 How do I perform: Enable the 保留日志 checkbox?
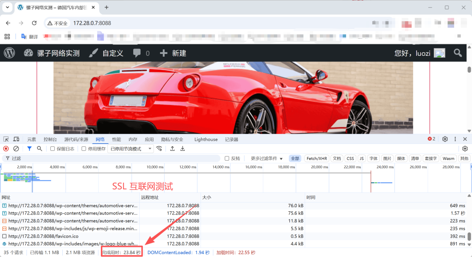pyautogui.click(x=53, y=149)
